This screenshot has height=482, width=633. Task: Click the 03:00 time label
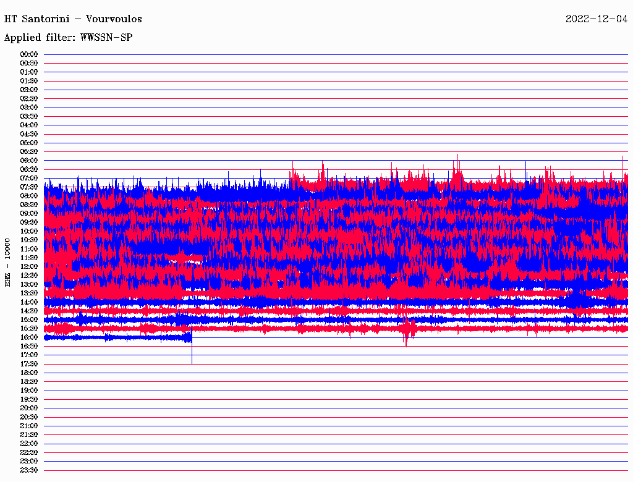pos(29,108)
